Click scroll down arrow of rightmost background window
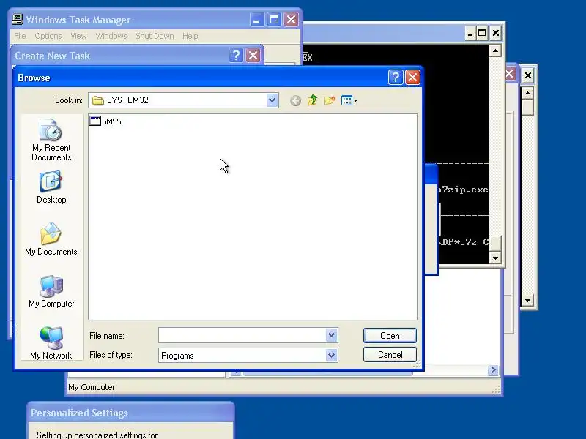586x439 pixels. tap(527, 300)
